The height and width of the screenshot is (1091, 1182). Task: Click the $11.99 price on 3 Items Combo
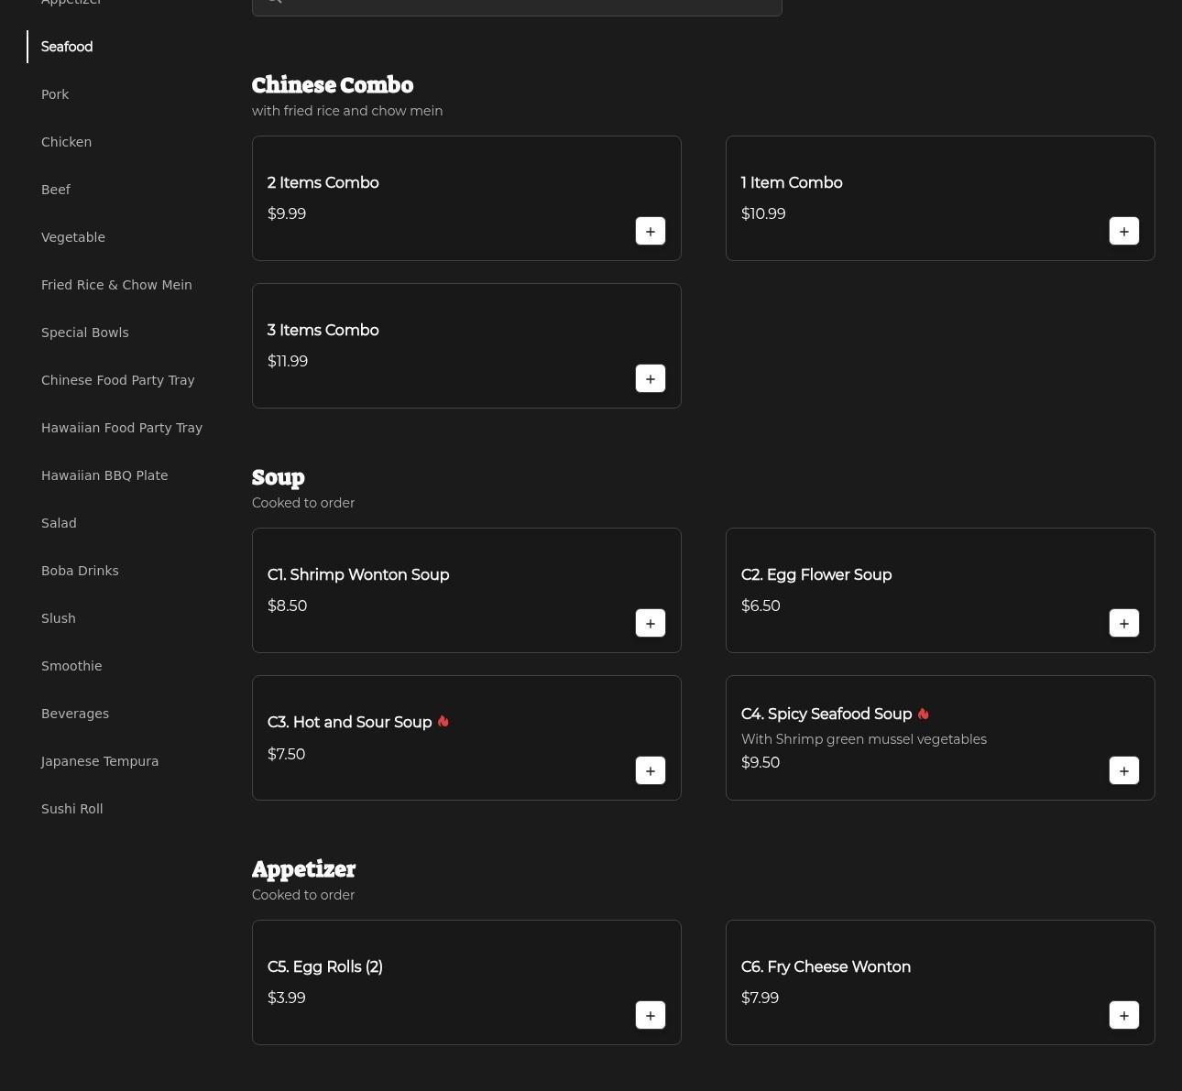coord(288,361)
